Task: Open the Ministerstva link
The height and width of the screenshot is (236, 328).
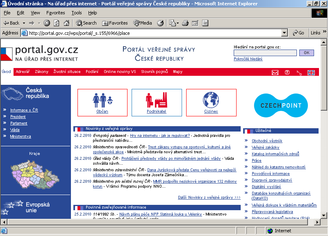Action: [x=20, y=136]
